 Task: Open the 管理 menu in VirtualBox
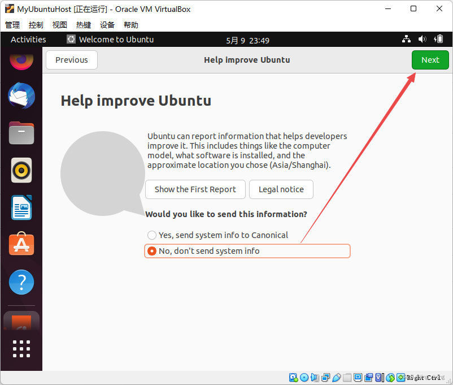[12, 25]
